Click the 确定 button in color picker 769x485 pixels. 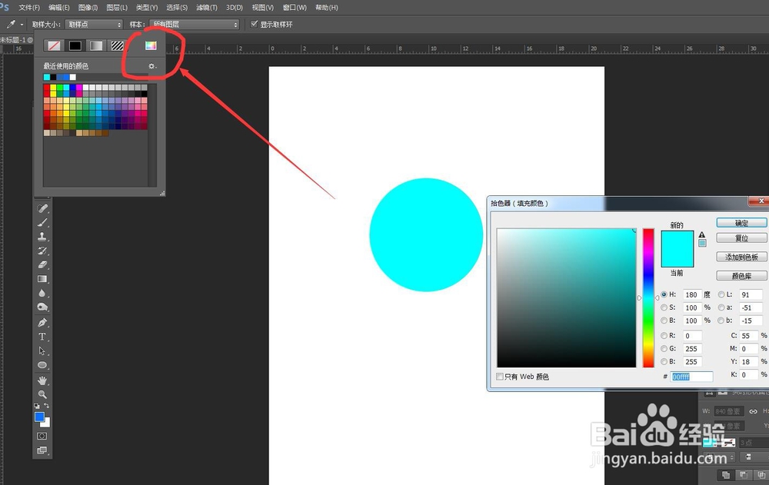pos(741,223)
